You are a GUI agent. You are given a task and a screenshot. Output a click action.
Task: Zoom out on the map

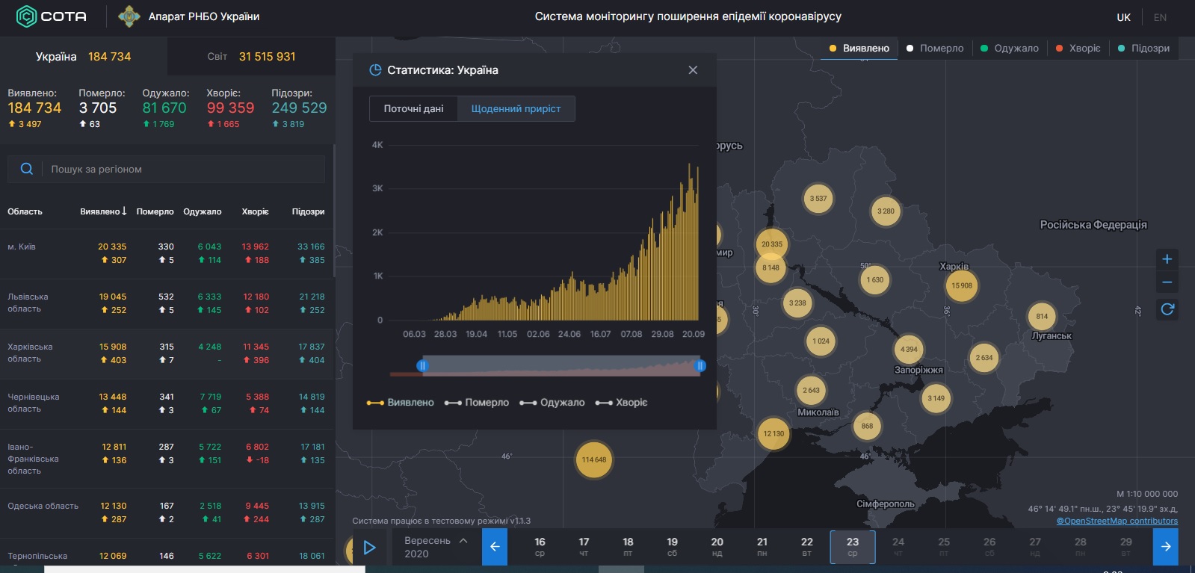point(1167,283)
